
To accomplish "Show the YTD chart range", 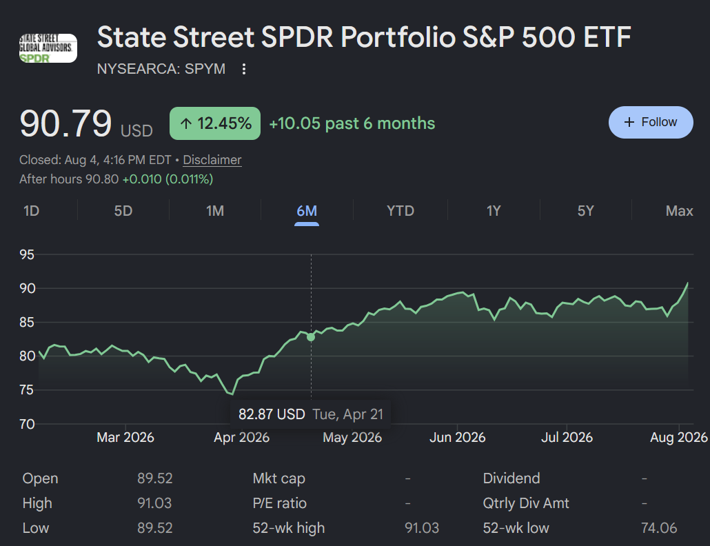I will [x=400, y=211].
